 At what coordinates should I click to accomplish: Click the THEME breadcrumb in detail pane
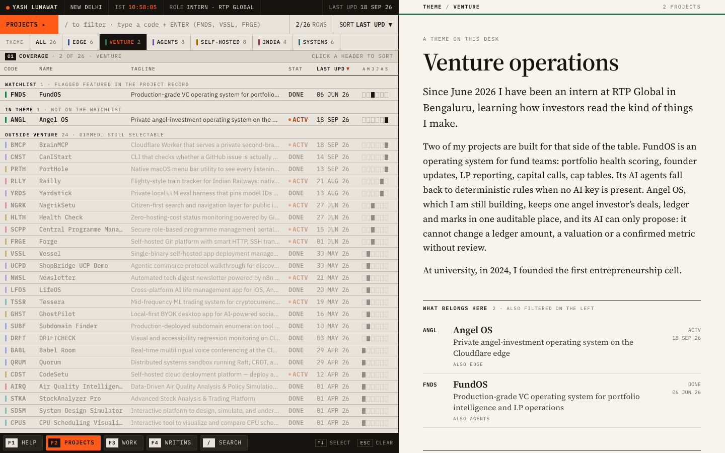point(432,7)
